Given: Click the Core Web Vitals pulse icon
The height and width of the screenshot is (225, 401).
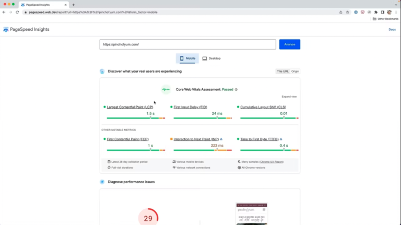Looking at the screenshot, I should tap(166, 89).
